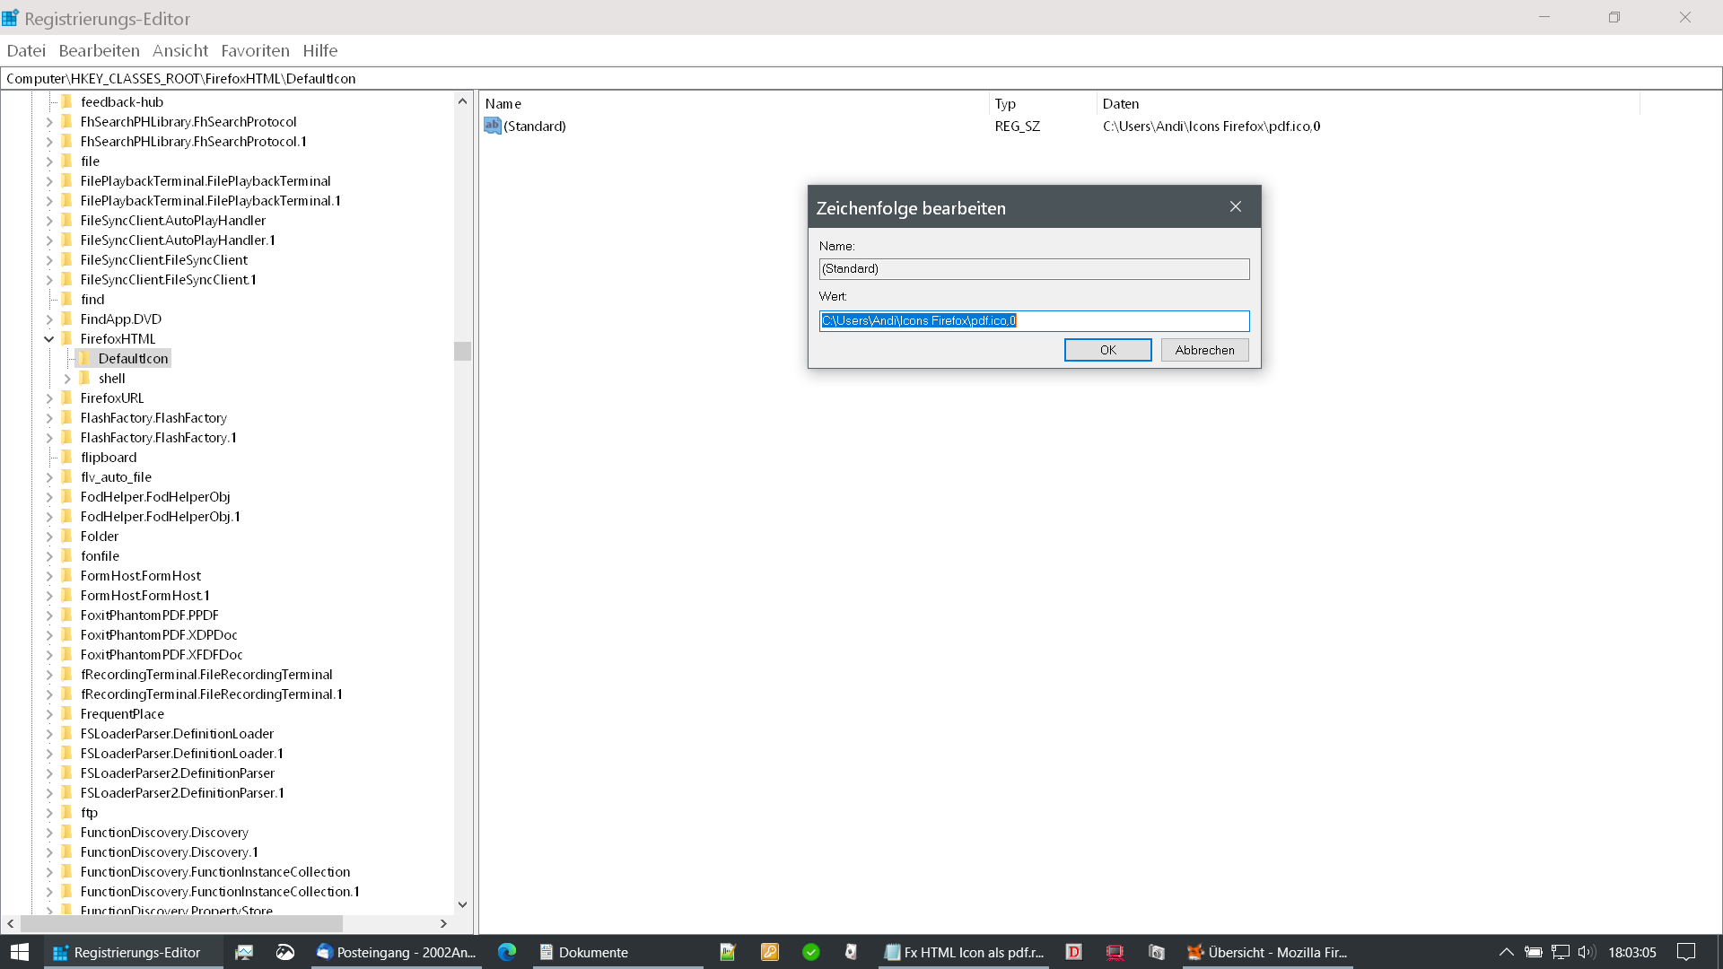Collapse the FirefoxHTML tree node

(49, 339)
